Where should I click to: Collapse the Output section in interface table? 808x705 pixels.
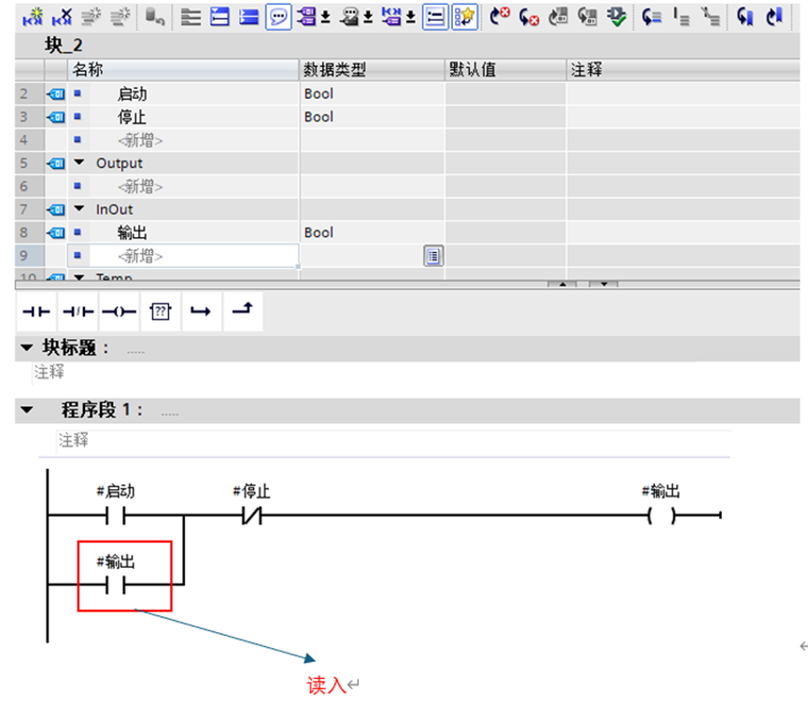click(78, 162)
